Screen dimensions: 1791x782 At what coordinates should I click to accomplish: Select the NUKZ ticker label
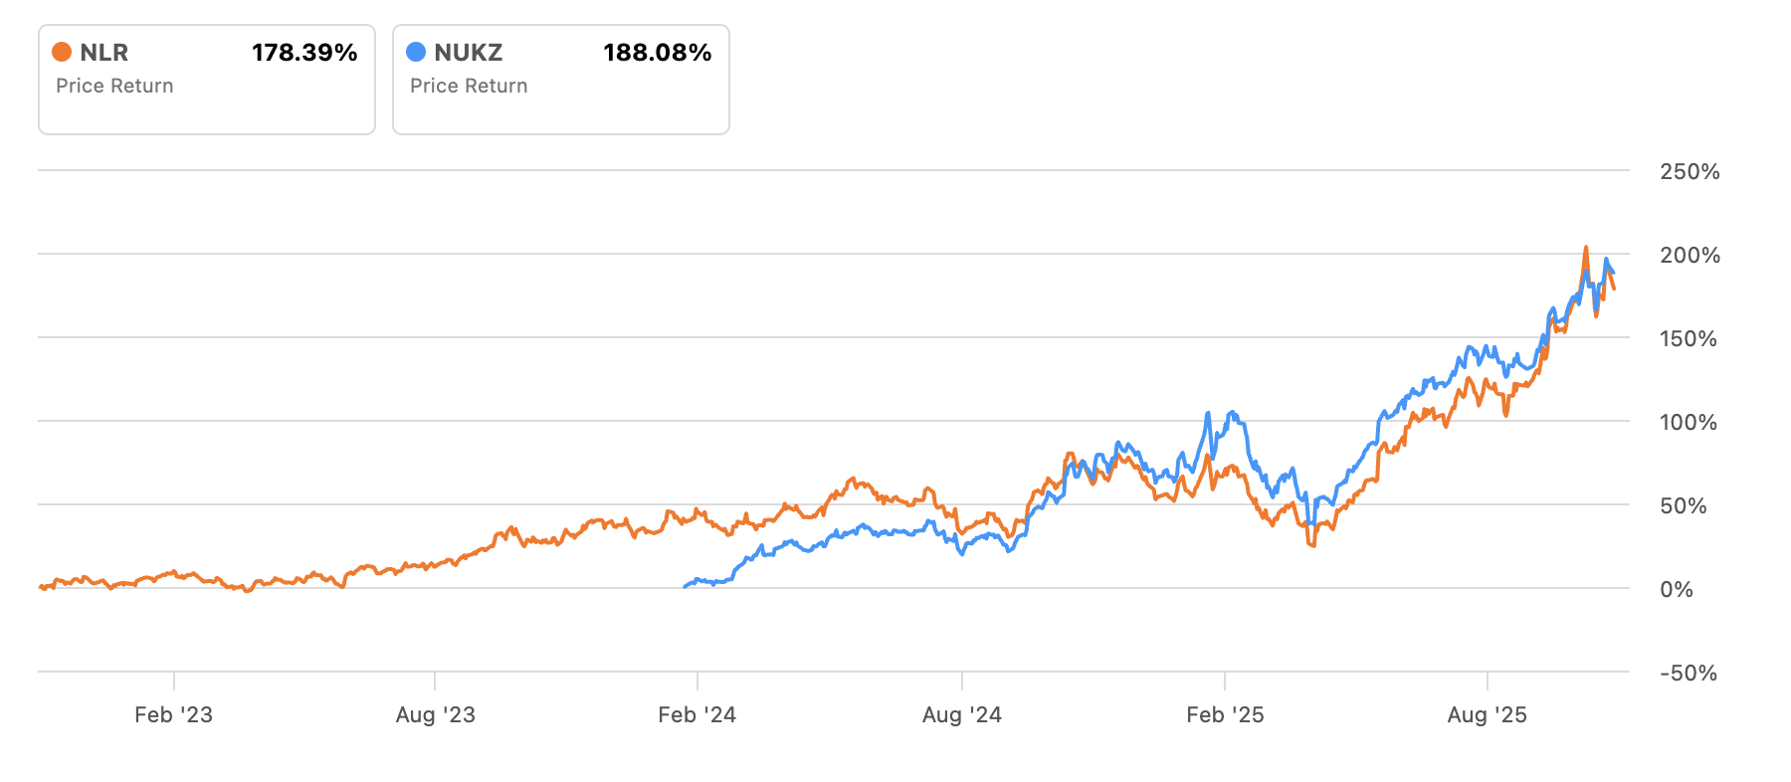tap(468, 53)
